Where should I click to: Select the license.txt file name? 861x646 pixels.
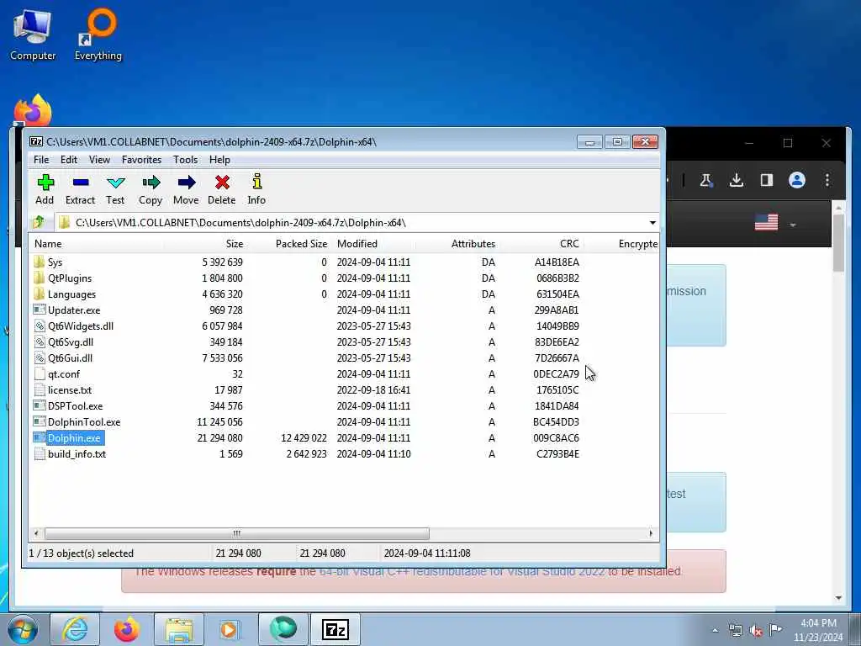coord(70,390)
